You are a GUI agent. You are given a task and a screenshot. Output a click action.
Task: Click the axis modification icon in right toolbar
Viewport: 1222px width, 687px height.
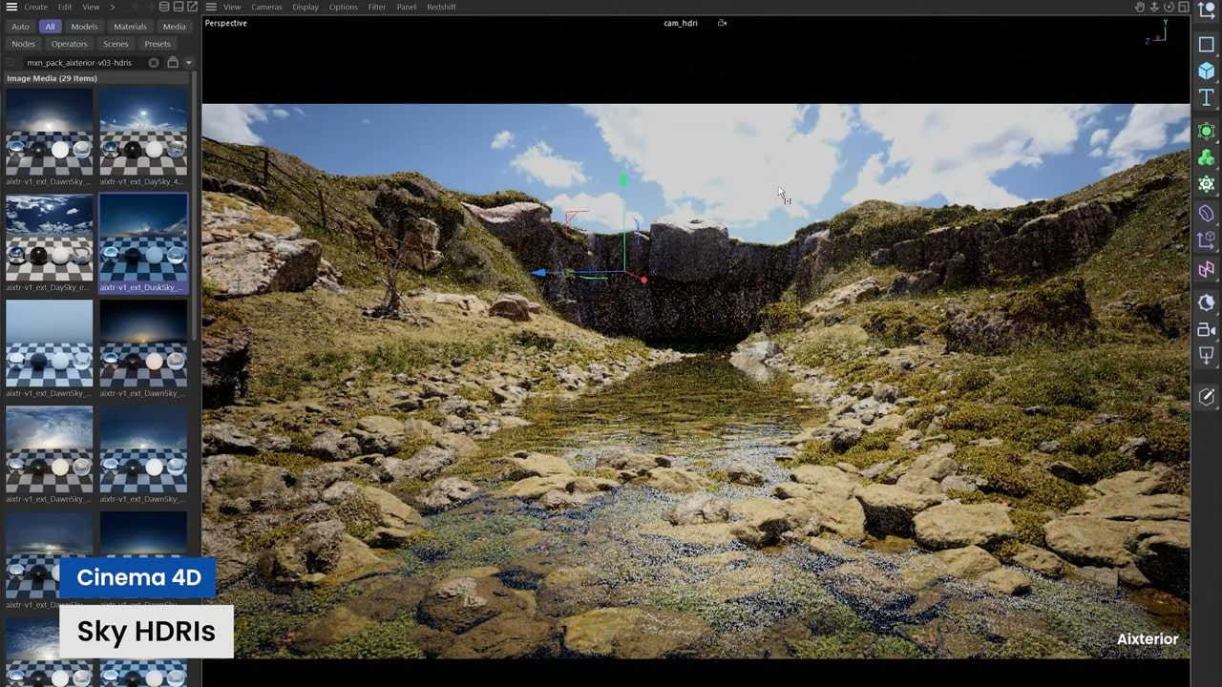coord(1206,241)
